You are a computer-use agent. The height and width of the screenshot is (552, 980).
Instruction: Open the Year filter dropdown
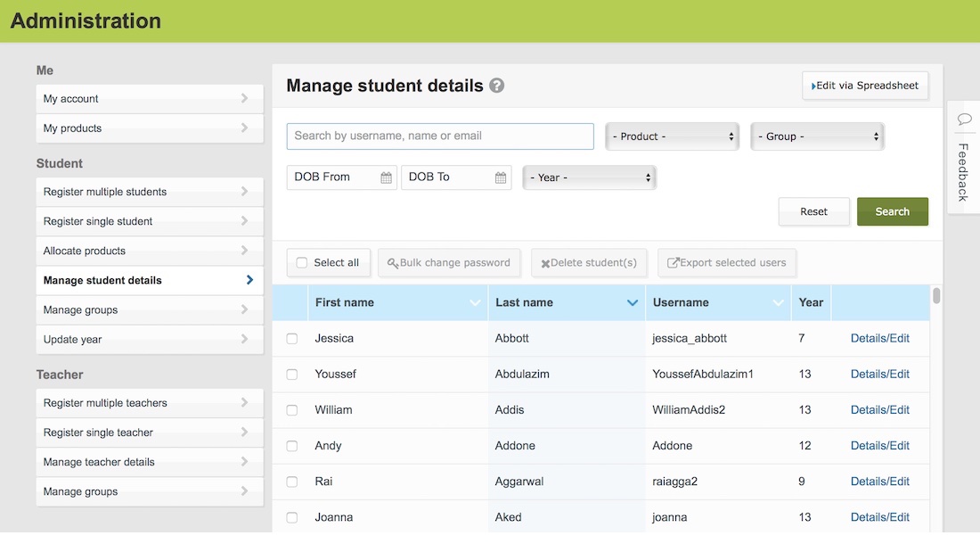tap(589, 177)
